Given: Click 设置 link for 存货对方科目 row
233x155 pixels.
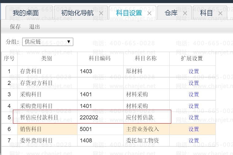Looking at the screenshot, I should 194,83.
